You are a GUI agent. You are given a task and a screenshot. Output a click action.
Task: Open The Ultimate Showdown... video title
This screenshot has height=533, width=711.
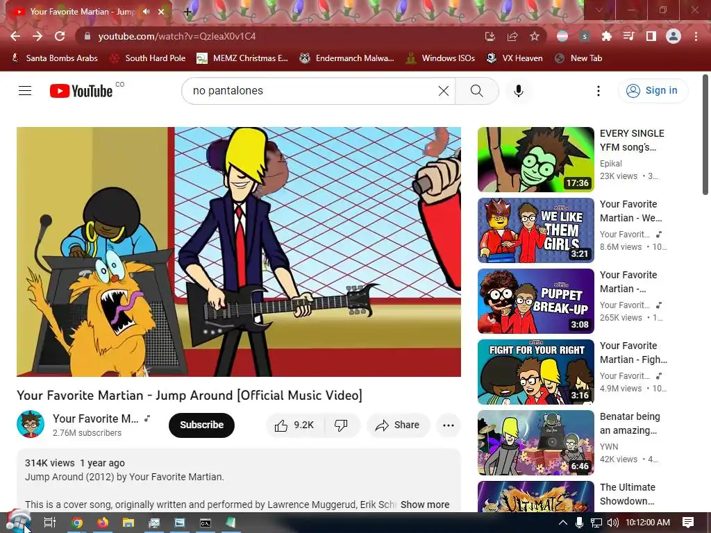point(628,494)
